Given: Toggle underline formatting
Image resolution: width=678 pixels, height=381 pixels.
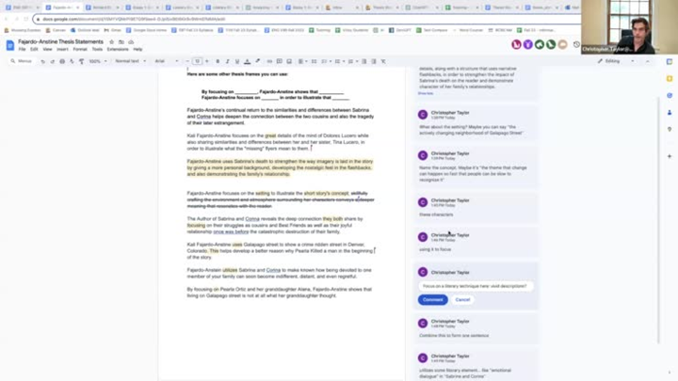Looking at the screenshot, I should click(x=237, y=61).
